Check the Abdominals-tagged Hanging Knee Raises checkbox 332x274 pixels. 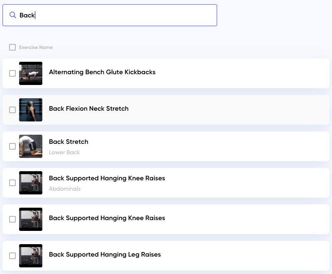(12, 183)
